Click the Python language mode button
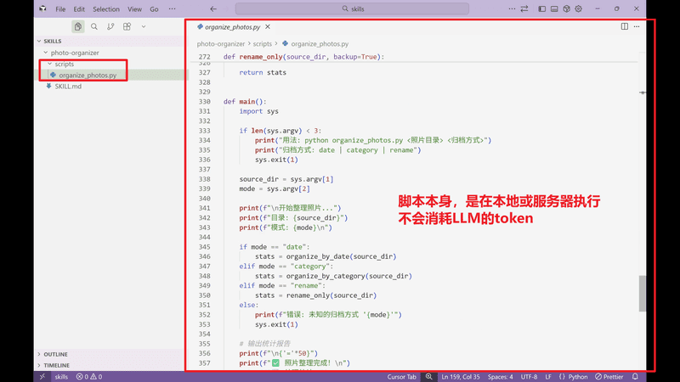This screenshot has height=382, width=680. coord(577,376)
